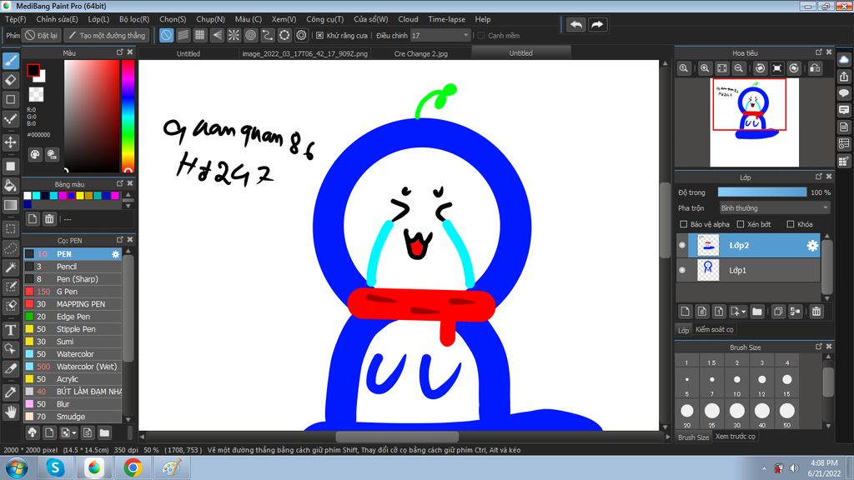Click the Redo arrow button

597,24
